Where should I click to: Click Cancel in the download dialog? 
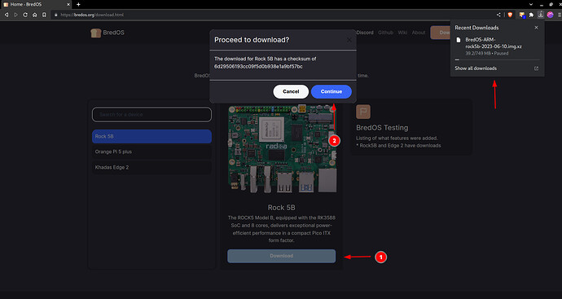tap(291, 91)
